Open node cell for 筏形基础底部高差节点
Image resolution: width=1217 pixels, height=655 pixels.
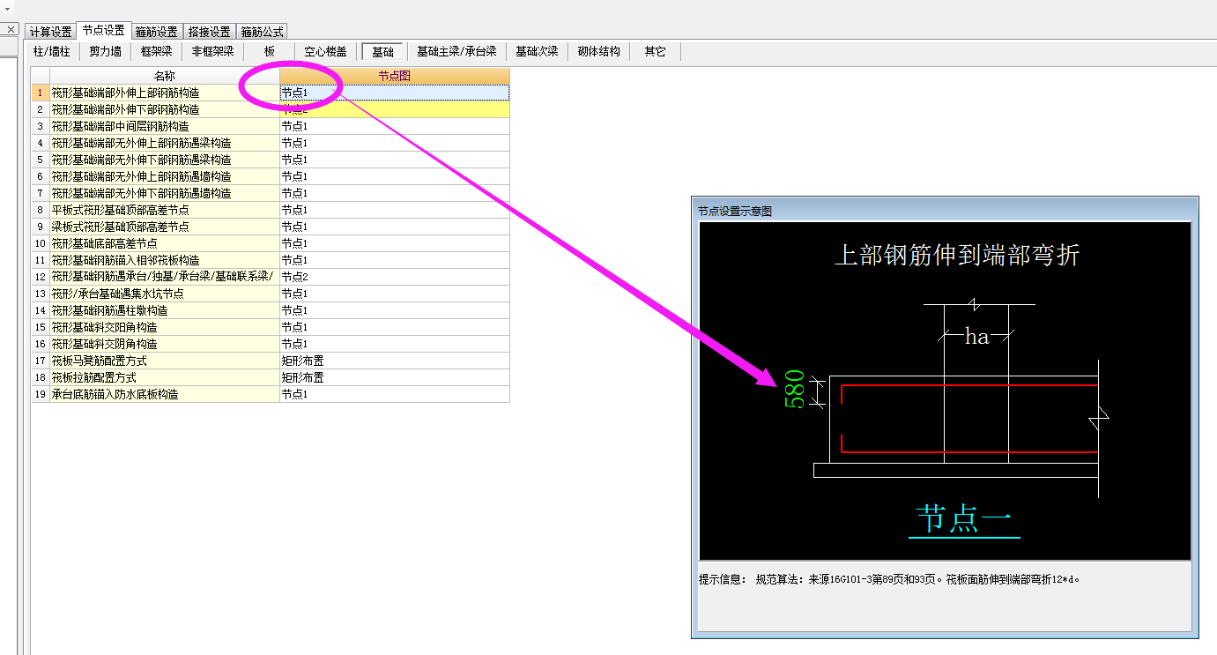pyautogui.click(x=395, y=243)
